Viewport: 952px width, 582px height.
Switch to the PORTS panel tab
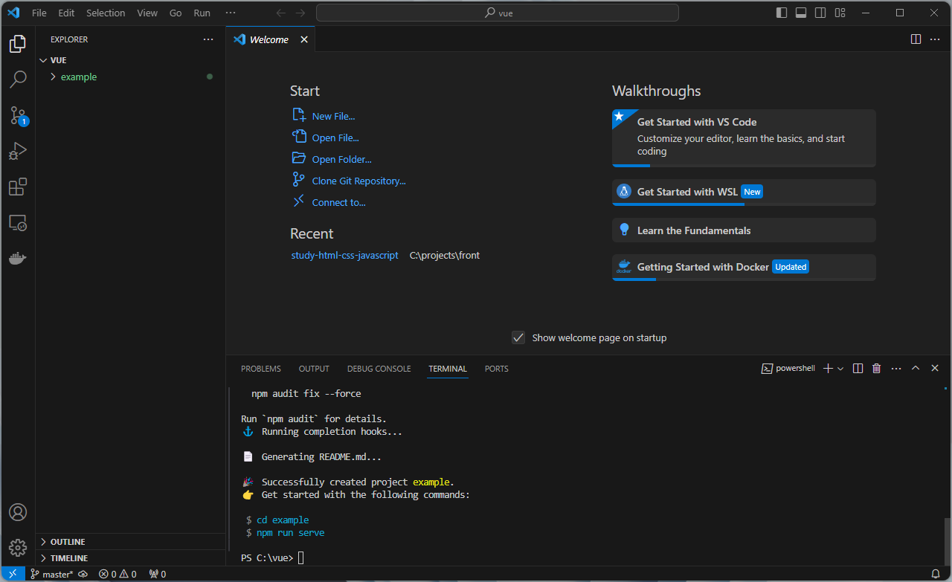[497, 369]
